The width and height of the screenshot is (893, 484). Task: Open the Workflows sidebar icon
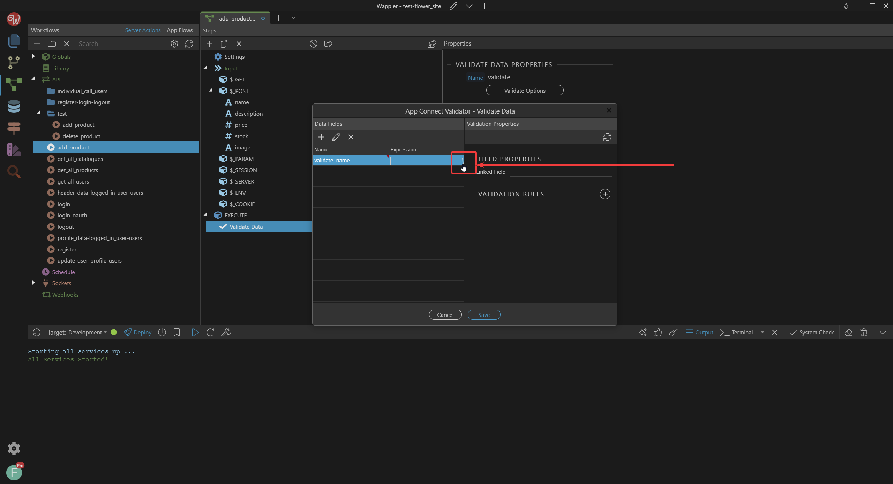(14, 85)
